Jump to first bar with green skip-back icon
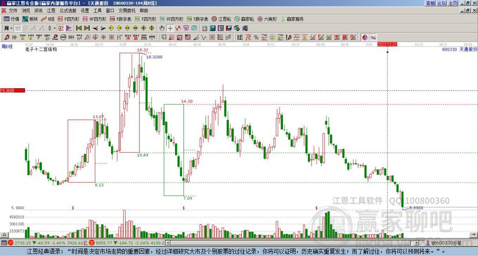 [78, 28]
